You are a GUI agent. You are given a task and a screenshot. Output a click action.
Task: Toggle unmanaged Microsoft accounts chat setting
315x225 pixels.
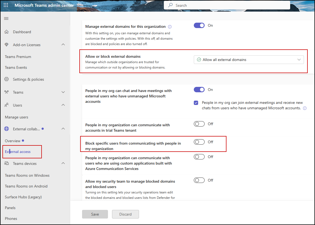pos(199,90)
